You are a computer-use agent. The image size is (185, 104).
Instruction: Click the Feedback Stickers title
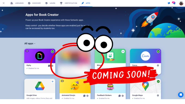pos(104,95)
